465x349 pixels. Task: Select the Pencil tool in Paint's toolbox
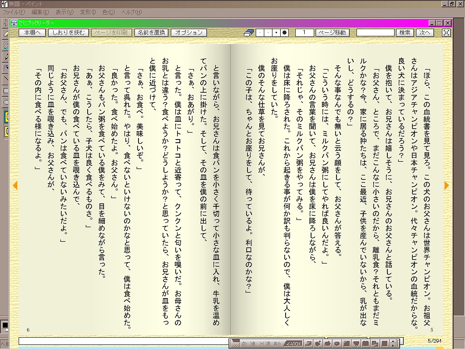pos(5,56)
